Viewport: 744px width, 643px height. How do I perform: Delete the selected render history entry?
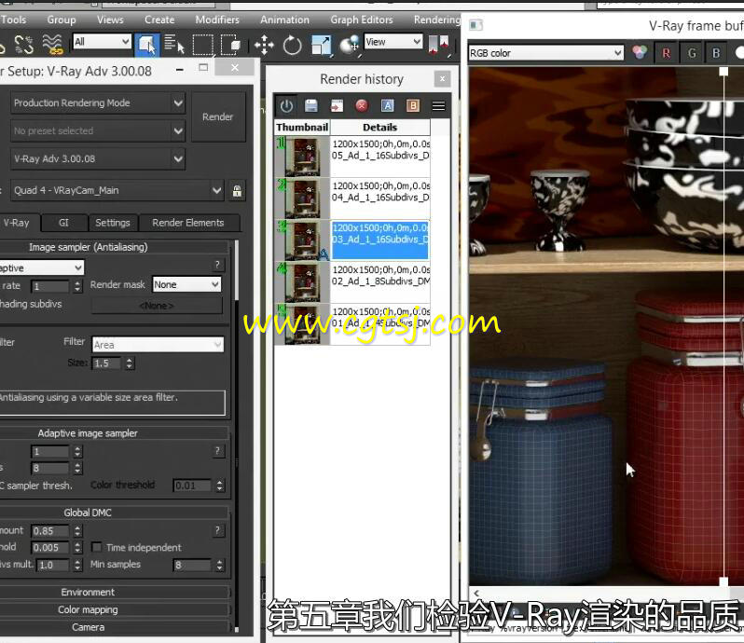pos(362,105)
